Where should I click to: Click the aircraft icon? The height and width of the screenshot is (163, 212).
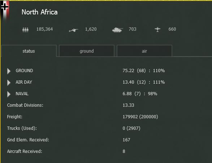pos(157,29)
